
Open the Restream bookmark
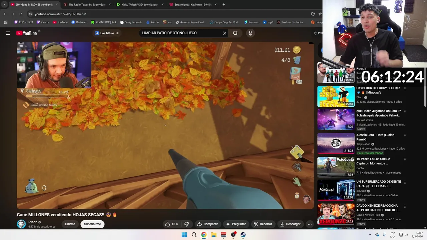point(79,22)
